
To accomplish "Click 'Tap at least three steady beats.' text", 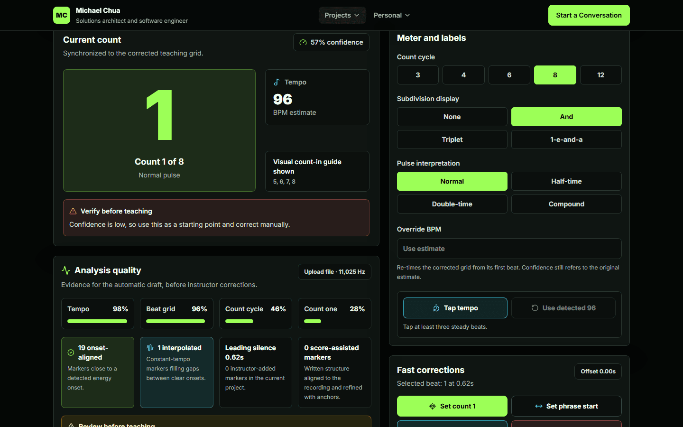I will click(445, 327).
